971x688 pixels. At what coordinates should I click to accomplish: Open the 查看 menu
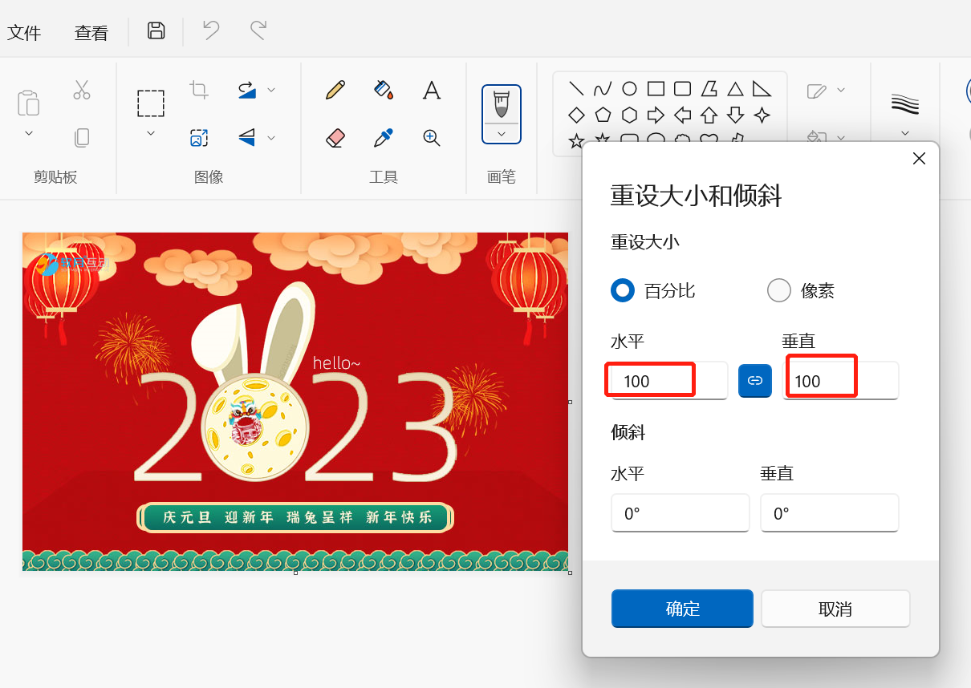tap(91, 33)
